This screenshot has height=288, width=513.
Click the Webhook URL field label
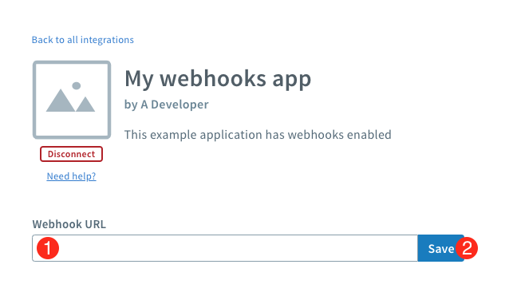pyautogui.click(x=69, y=224)
